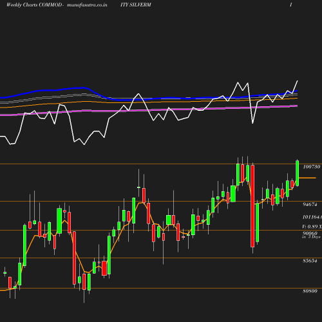This screenshot has width=322, height=322.
Task: Click the '90060' price level label
Action: [x=310, y=233]
